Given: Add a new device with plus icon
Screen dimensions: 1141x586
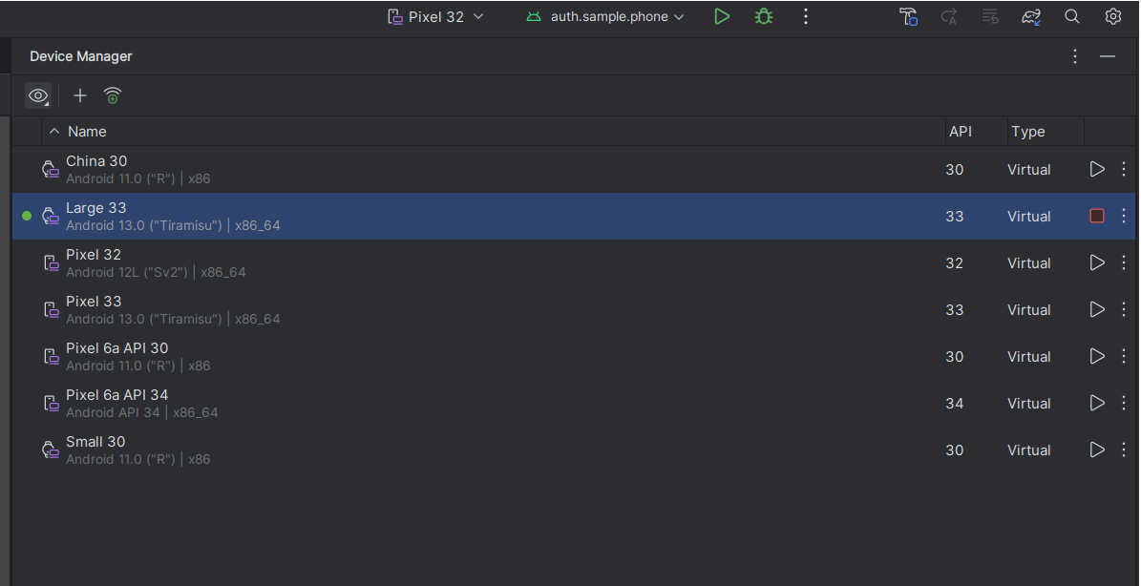Looking at the screenshot, I should (80, 95).
